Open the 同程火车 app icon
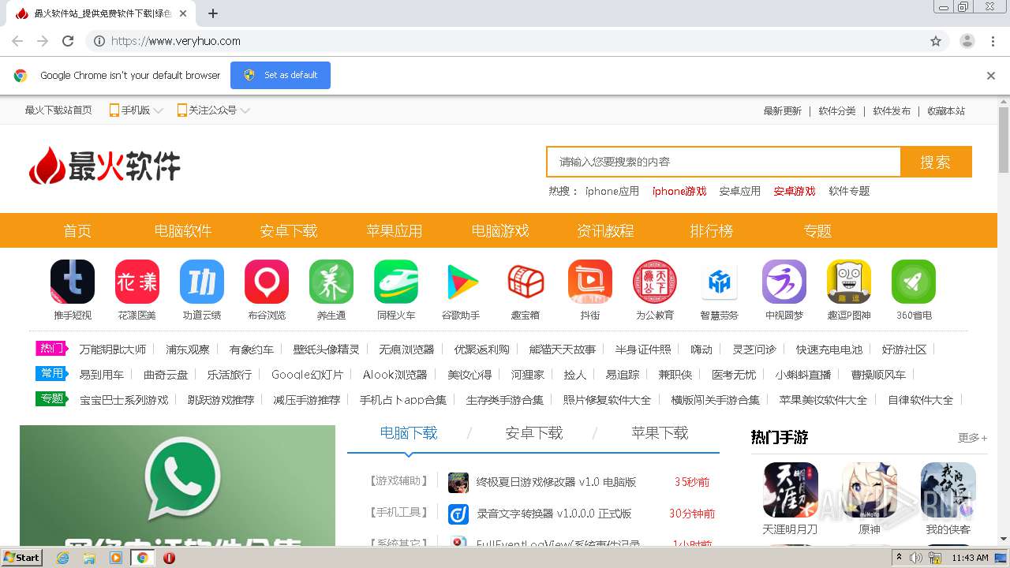Viewport: 1010px width, 568px height. pyautogui.click(x=396, y=282)
